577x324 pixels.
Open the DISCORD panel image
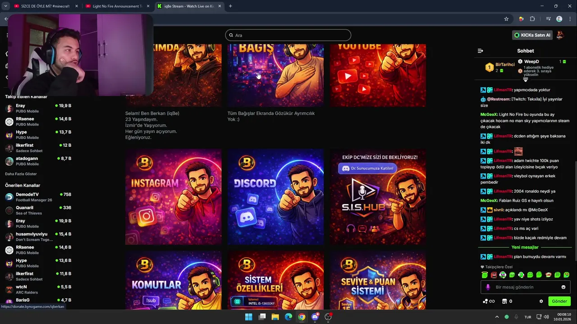[275, 197]
